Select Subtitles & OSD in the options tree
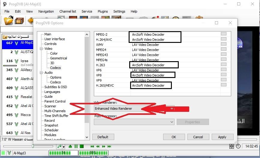The width and height of the screenshot is (260, 158). pos(55,87)
